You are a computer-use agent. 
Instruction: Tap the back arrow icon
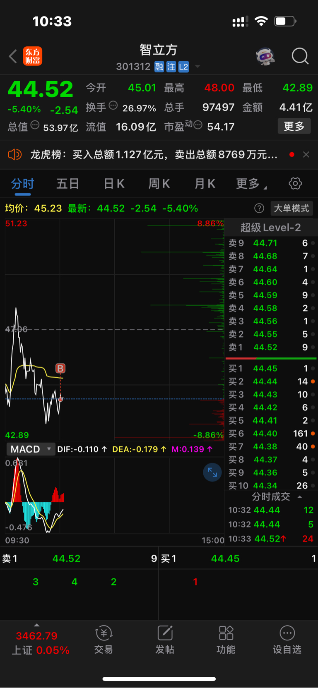click(x=13, y=56)
